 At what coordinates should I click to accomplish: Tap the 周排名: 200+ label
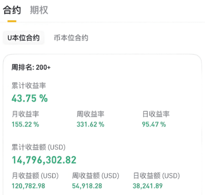coord(31,67)
